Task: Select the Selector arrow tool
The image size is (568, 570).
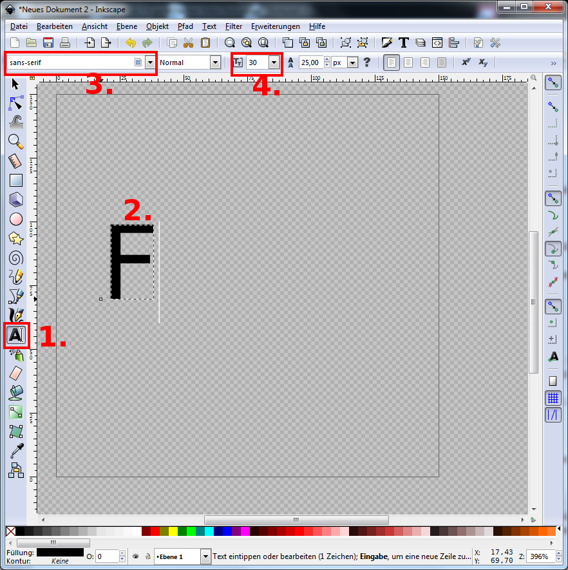Action: click(x=15, y=84)
